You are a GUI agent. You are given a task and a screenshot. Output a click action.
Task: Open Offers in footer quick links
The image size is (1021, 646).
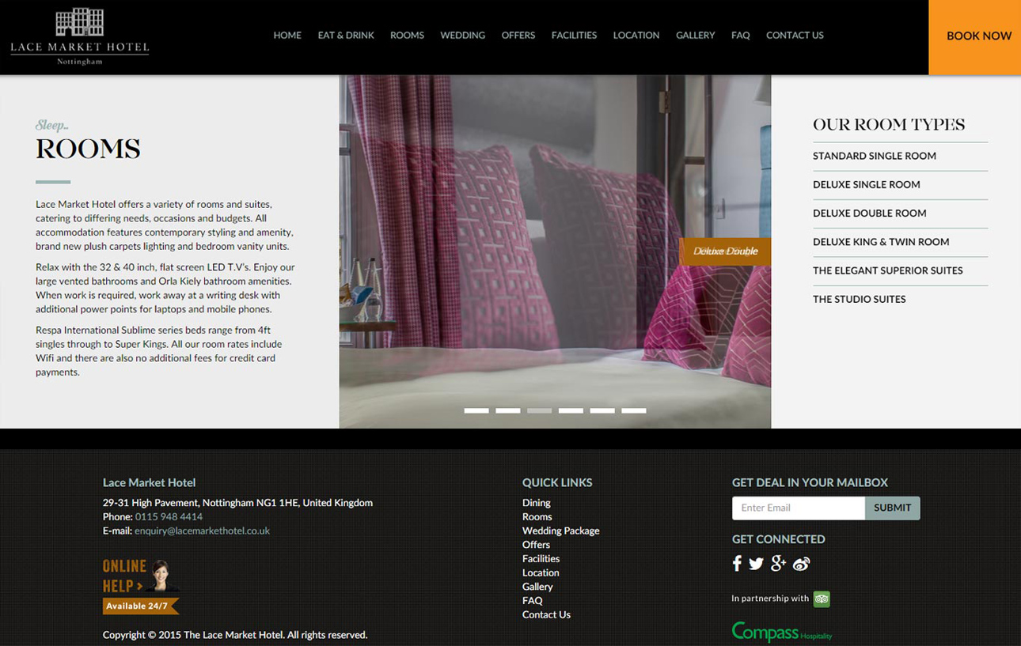536,545
